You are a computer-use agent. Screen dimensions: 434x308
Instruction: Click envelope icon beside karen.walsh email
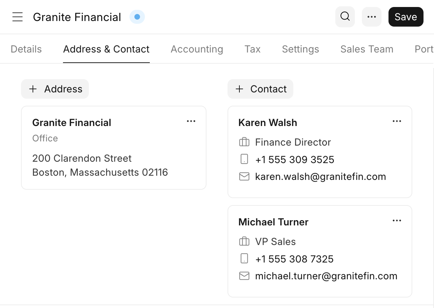click(x=244, y=176)
